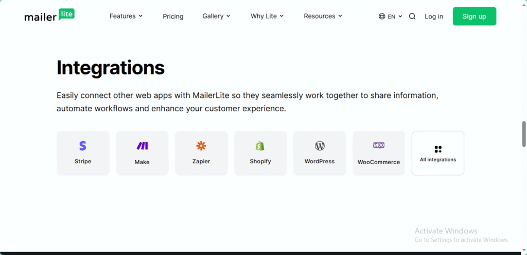Expand the Features dropdown menu
Viewport: 527px width, 255px height.
click(x=126, y=16)
